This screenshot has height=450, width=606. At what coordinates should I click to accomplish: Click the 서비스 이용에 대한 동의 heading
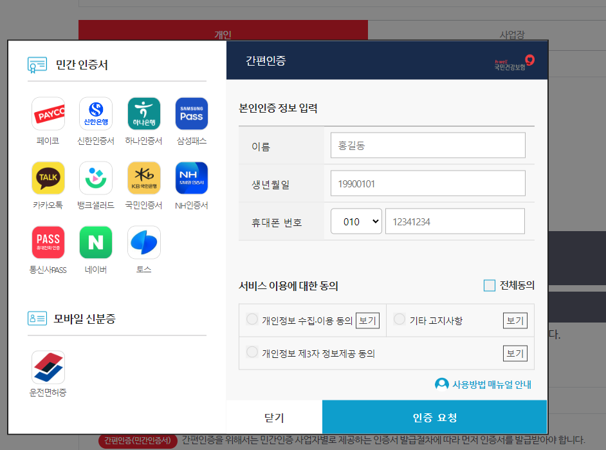[288, 286]
